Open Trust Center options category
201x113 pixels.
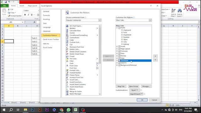click(x=47, y=47)
